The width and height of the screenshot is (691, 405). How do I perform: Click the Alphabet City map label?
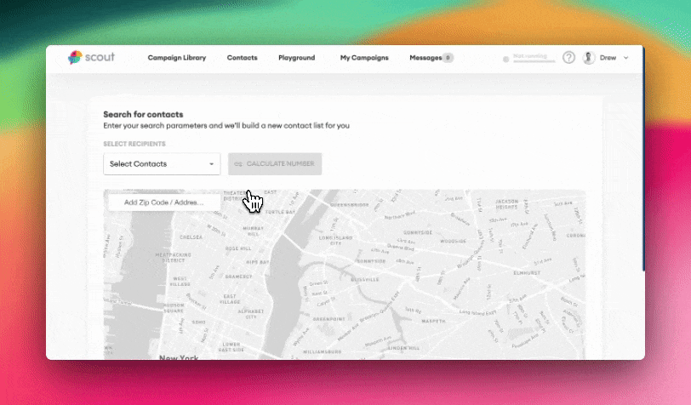coord(251,314)
